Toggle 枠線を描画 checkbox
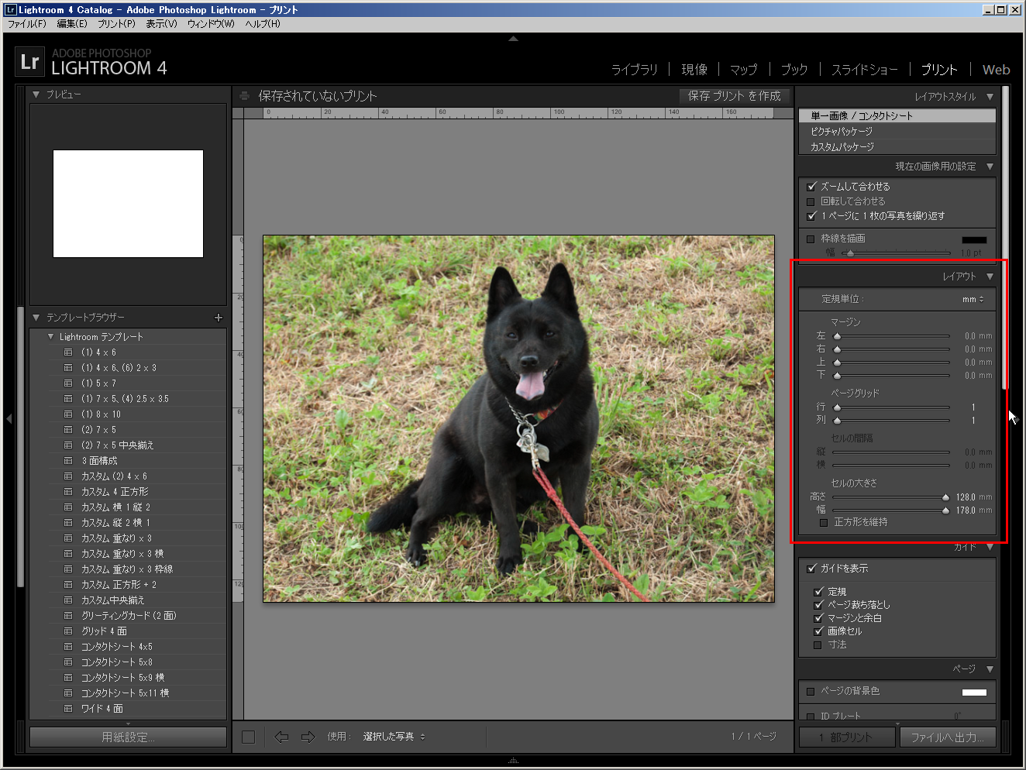 coord(811,239)
